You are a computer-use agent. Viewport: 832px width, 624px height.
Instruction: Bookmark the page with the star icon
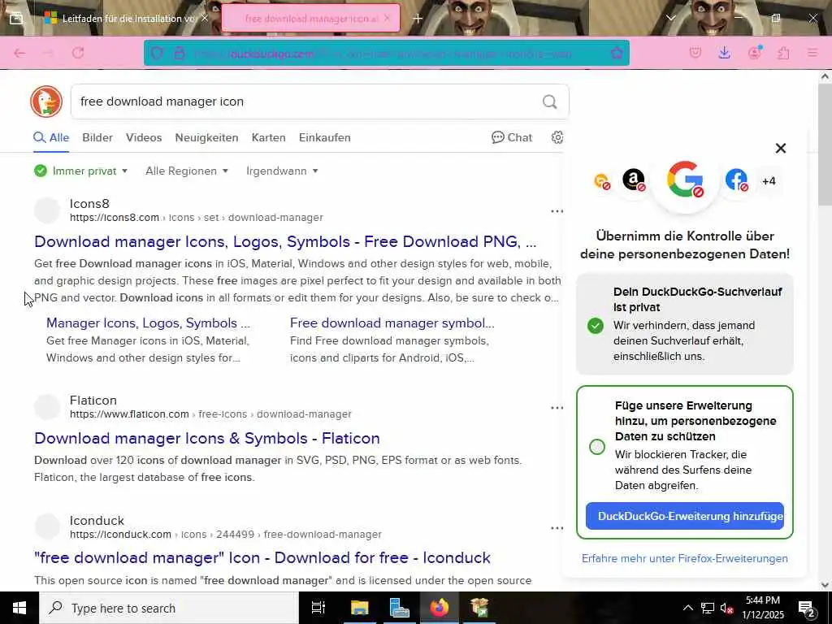pos(617,53)
